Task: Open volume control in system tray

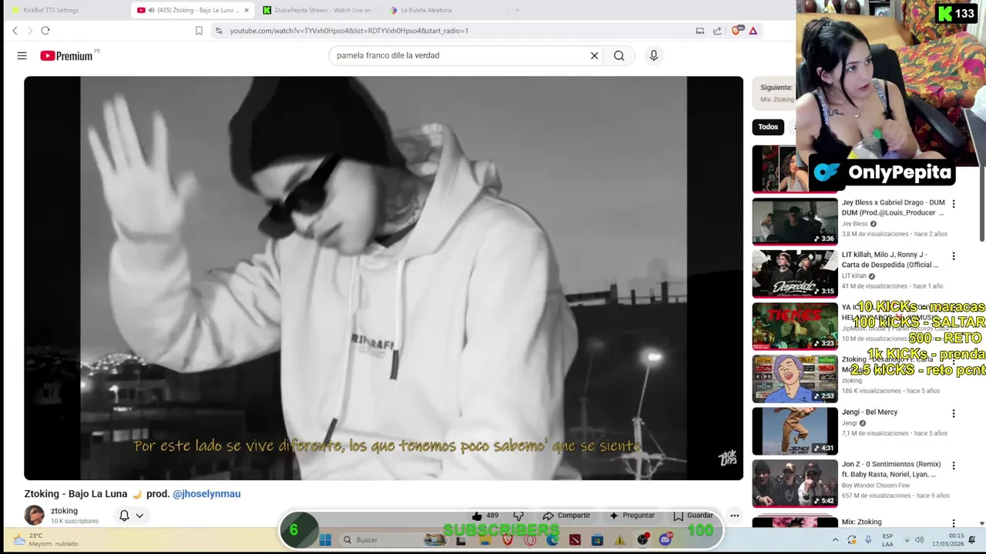Action: point(919,540)
